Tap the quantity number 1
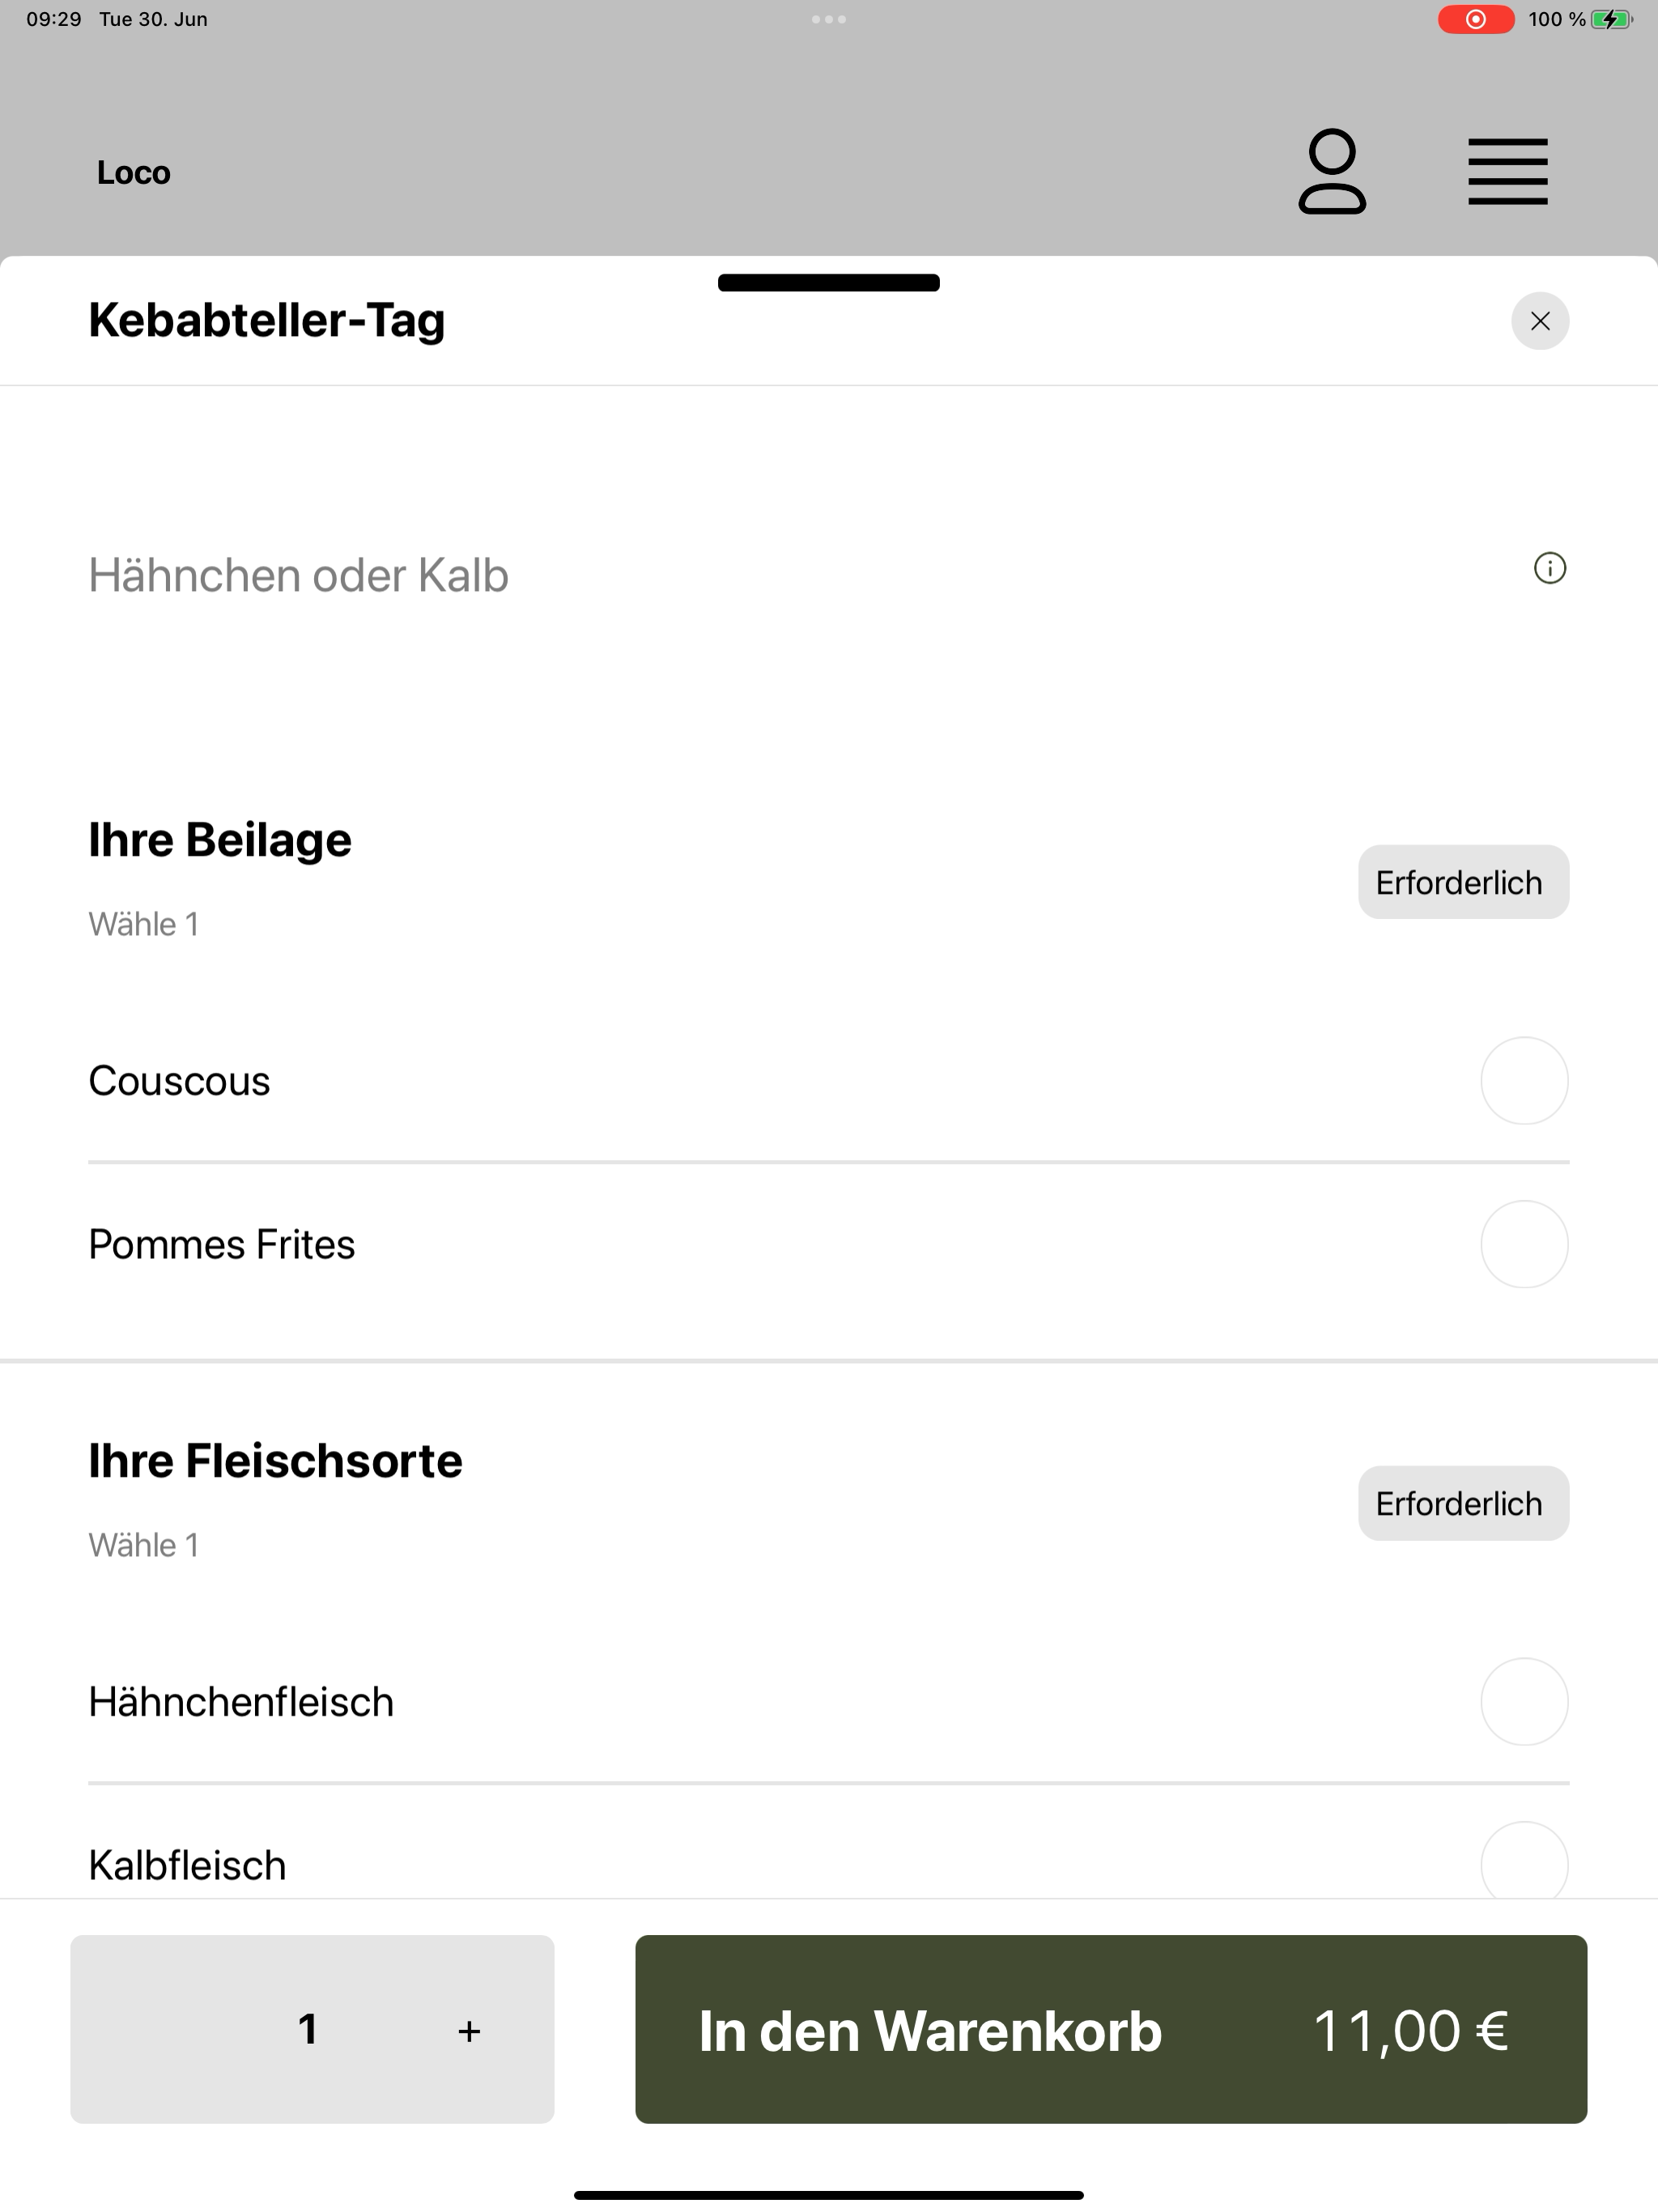Screen dimensions: 1658x2212 [x=308, y=2029]
